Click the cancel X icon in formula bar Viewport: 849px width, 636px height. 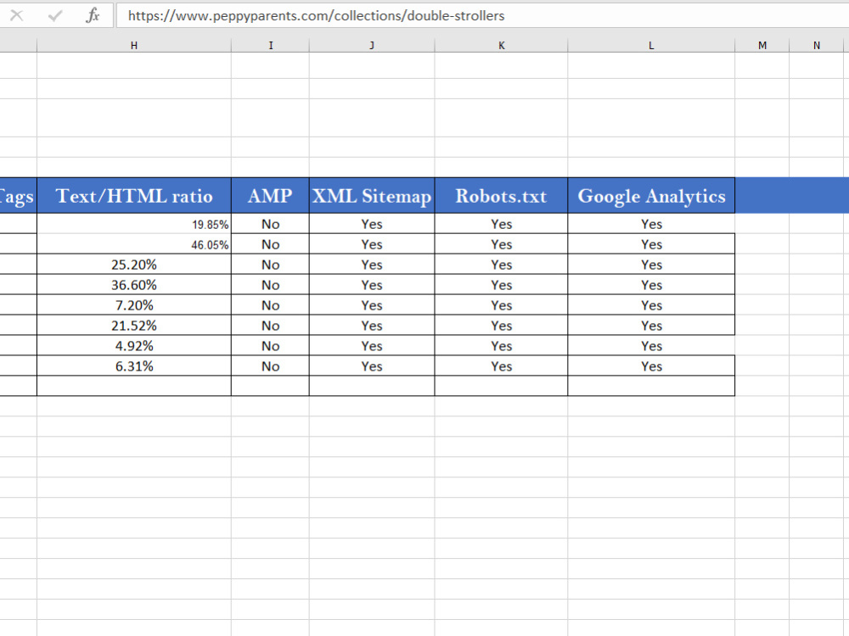point(17,15)
